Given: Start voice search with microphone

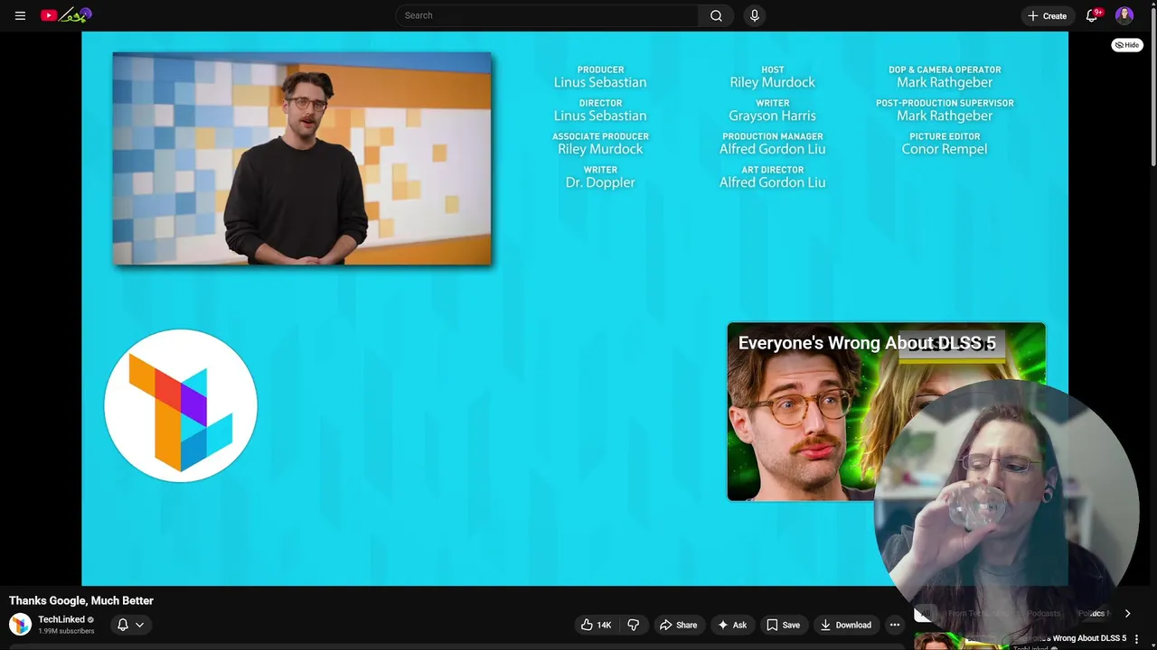Looking at the screenshot, I should [x=754, y=15].
